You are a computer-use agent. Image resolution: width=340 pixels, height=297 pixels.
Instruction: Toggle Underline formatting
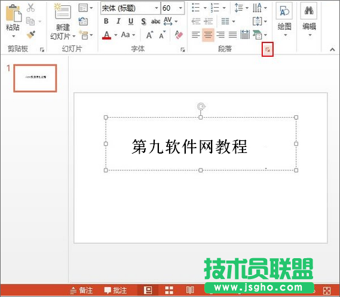coord(131,22)
